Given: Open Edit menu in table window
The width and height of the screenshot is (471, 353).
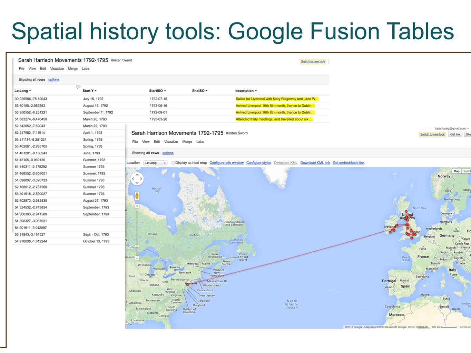Looking at the screenshot, I should tap(43, 69).
